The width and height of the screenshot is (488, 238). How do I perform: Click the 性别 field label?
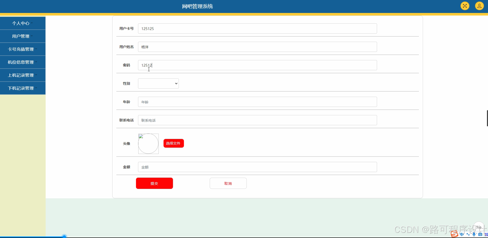[x=126, y=83]
